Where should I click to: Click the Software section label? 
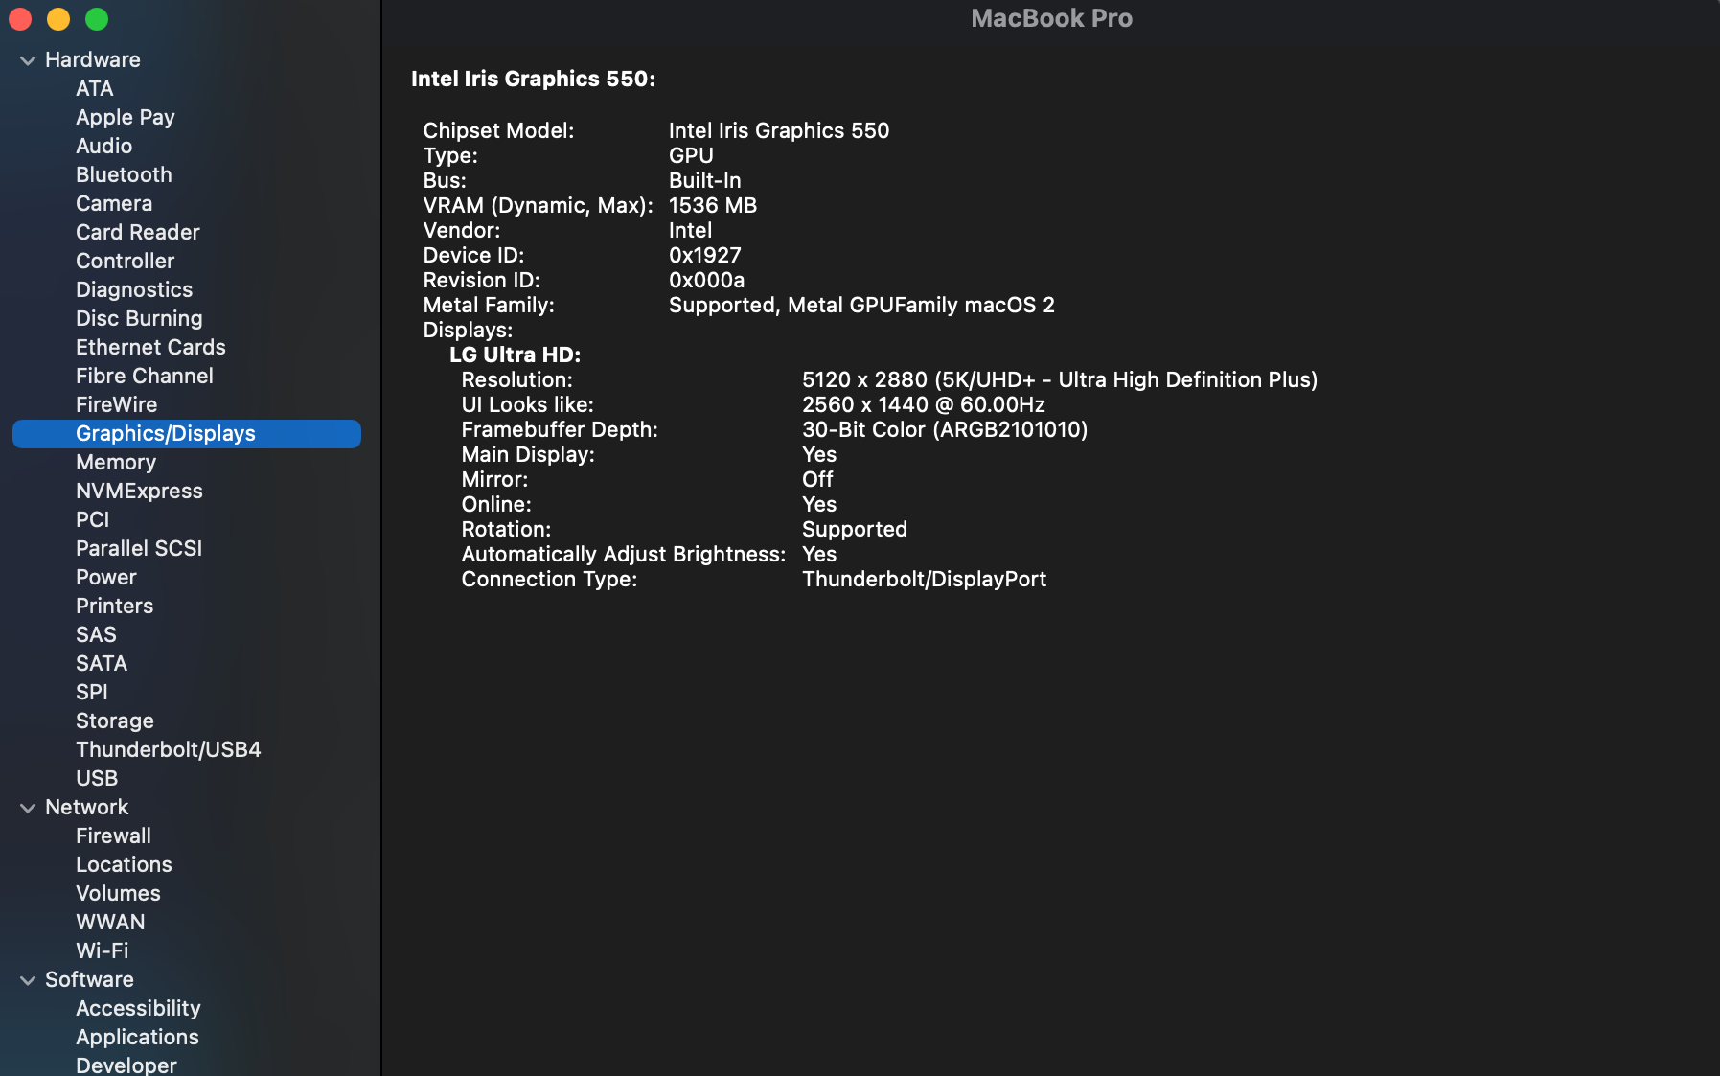[x=90, y=979]
